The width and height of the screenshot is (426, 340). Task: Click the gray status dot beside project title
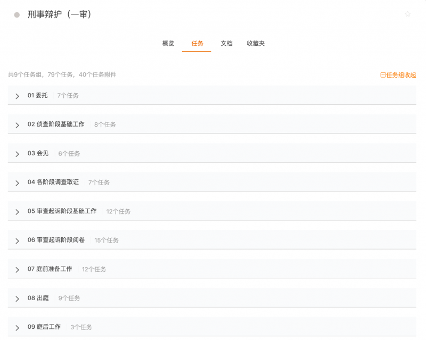pyautogui.click(x=17, y=15)
